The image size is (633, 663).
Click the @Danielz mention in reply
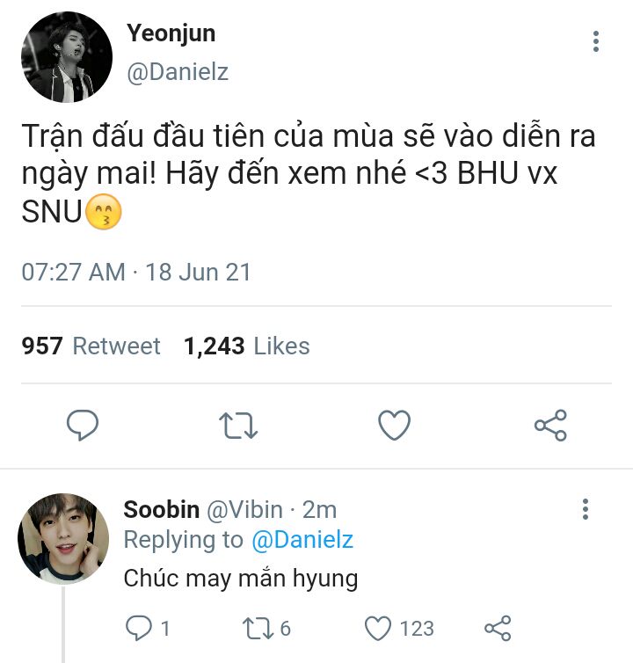coord(302,540)
